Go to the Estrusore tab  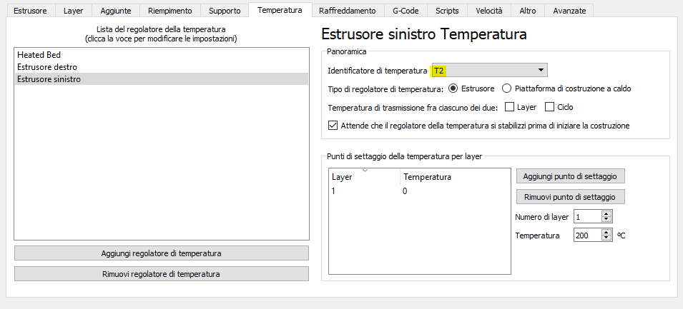30,11
